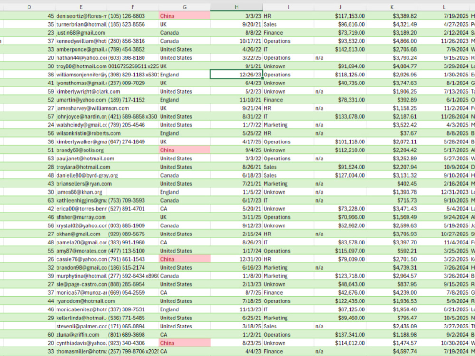Viewport: 475px width, 356px height.
Task: Click date cell 11/13/23
Action: pos(236,309)
